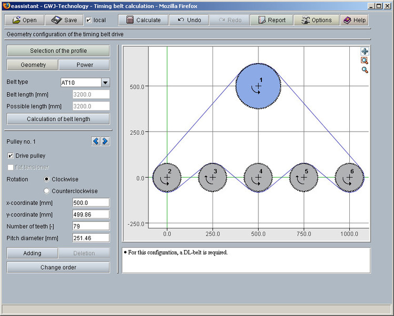This screenshot has width=394, height=316.
Task: Go to next pulley with right arrow
Action: tap(105, 141)
